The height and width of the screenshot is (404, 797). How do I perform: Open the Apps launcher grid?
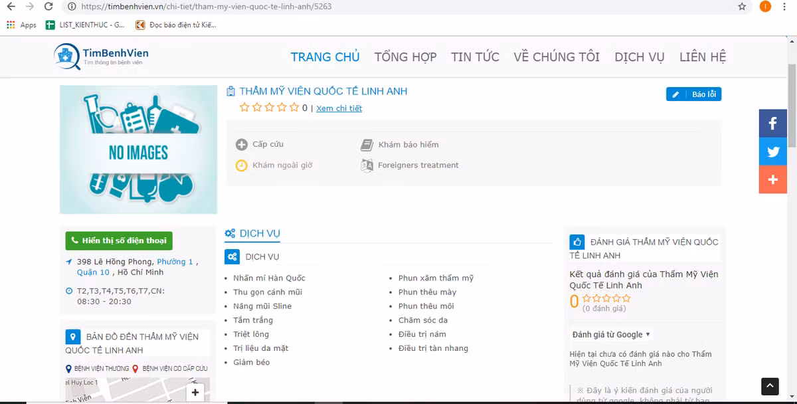point(11,25)
